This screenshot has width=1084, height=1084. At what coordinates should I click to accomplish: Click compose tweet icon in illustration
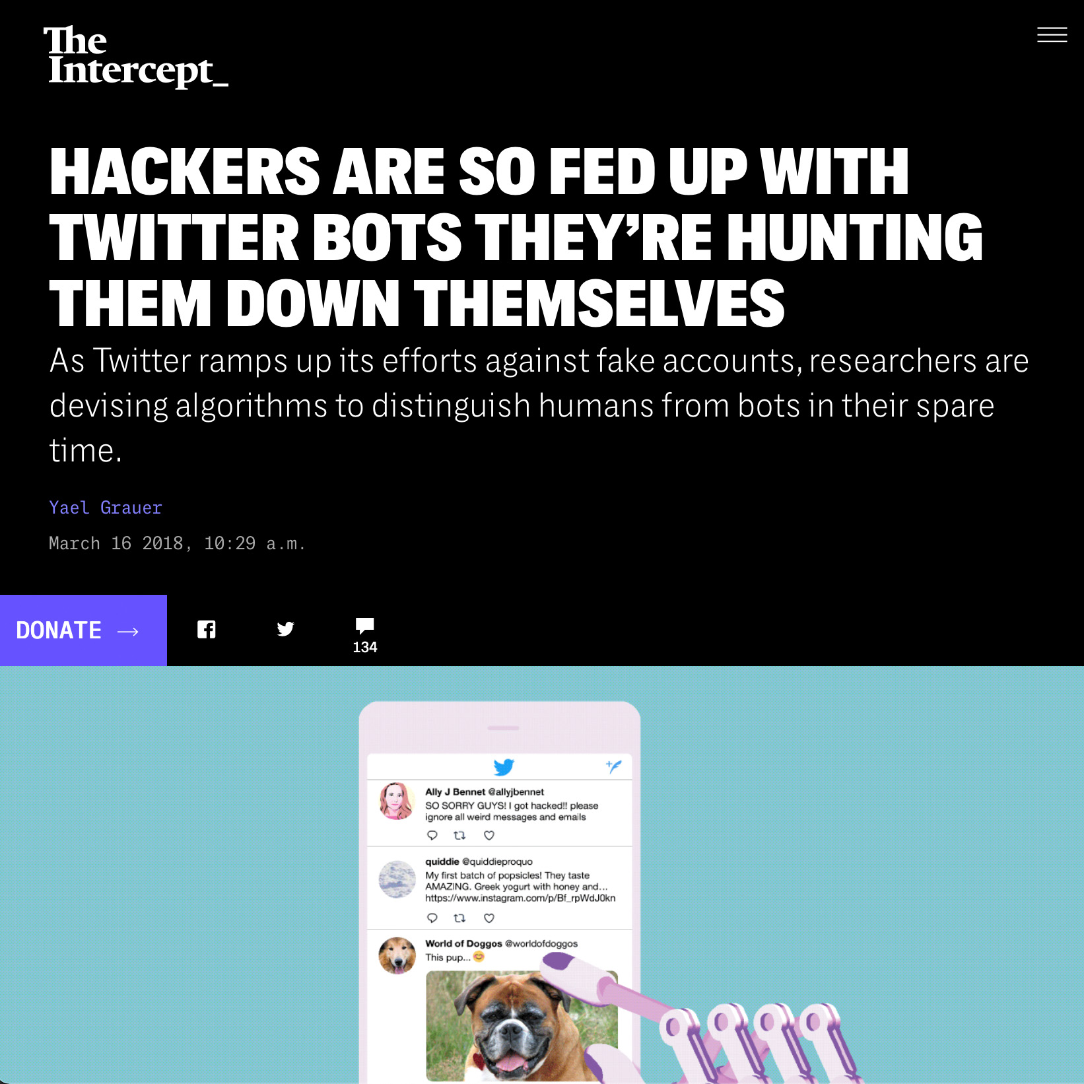coord(614,766)
